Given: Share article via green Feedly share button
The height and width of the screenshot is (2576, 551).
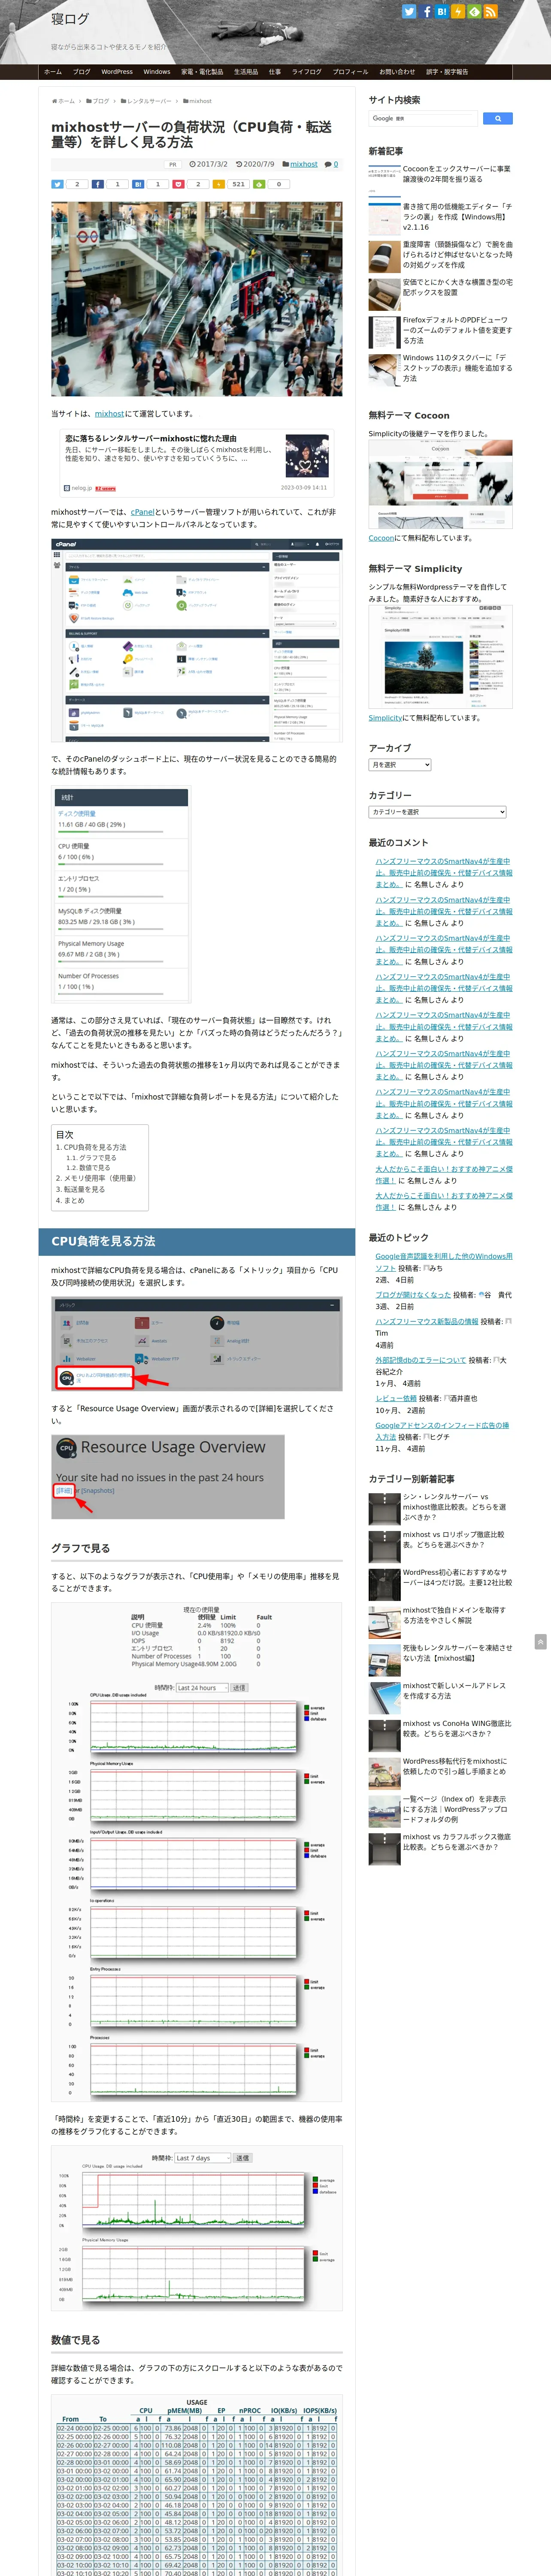Looking at the screenshot, I should (x=259, y=184).
